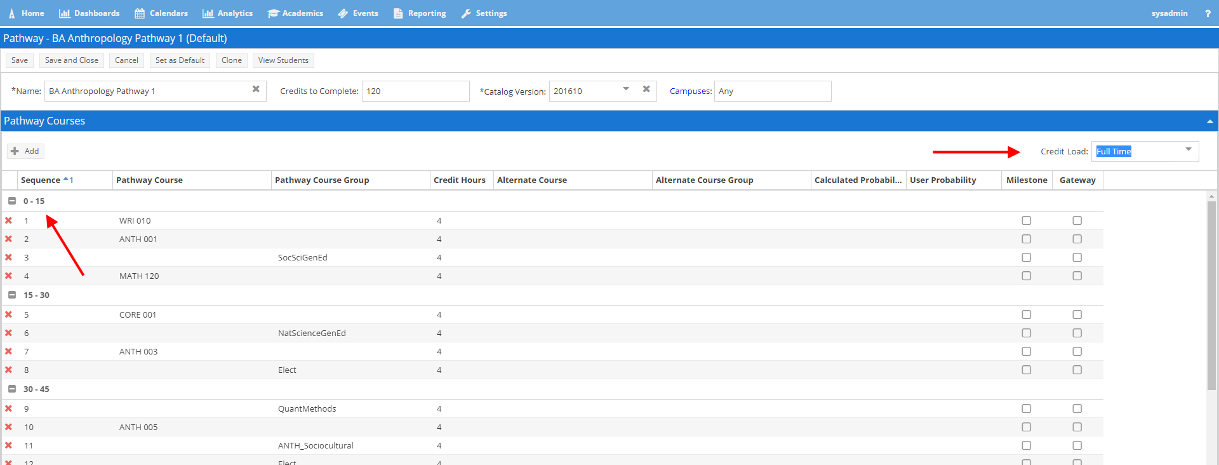Remove the MATH 120 row

[9, 276]
